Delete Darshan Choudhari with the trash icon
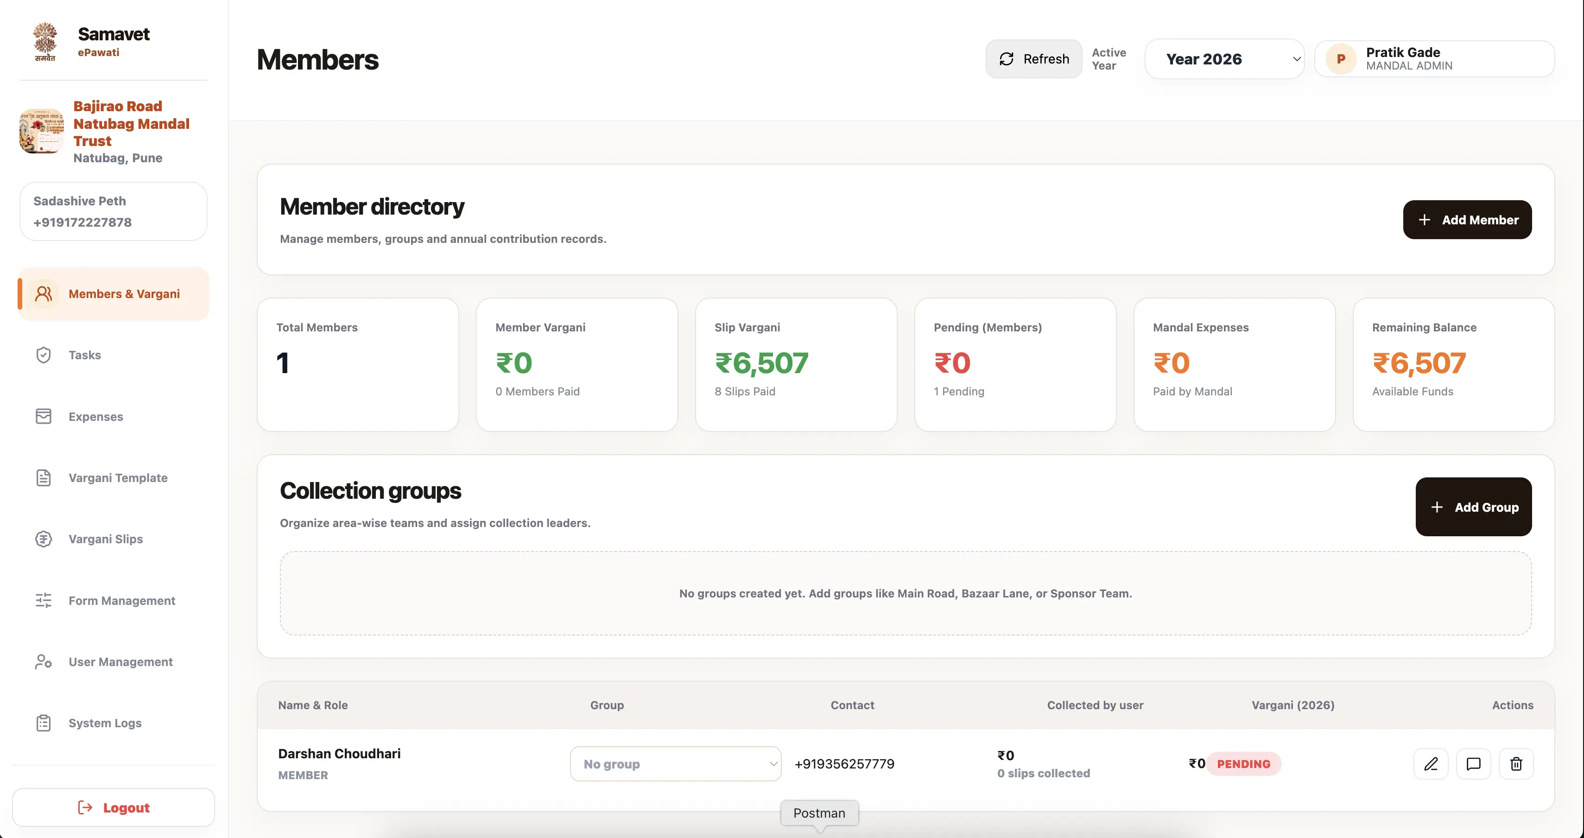Image resolution: width=1584 pixels, height=838 pixels. 1516,763
